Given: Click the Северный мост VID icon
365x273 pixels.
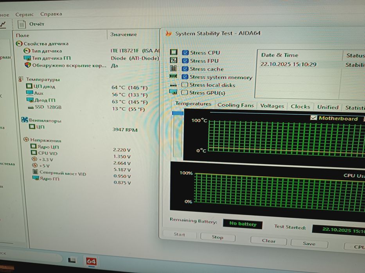Looking at the screenshot, I should click(x=35, y=172).
